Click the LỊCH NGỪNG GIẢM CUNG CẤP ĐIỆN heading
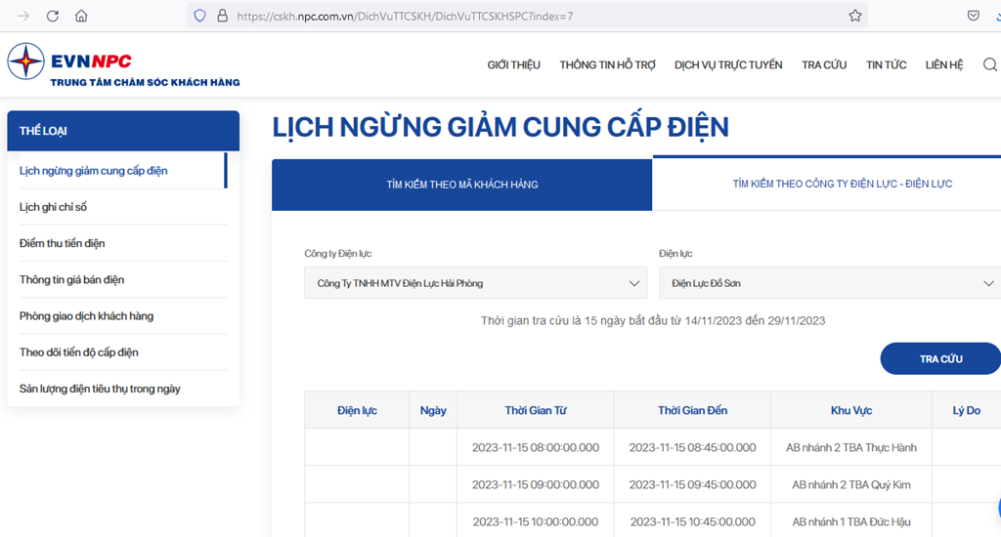Image resolution: width=1001 pixels, height=537 pixels. coord(500,126)
